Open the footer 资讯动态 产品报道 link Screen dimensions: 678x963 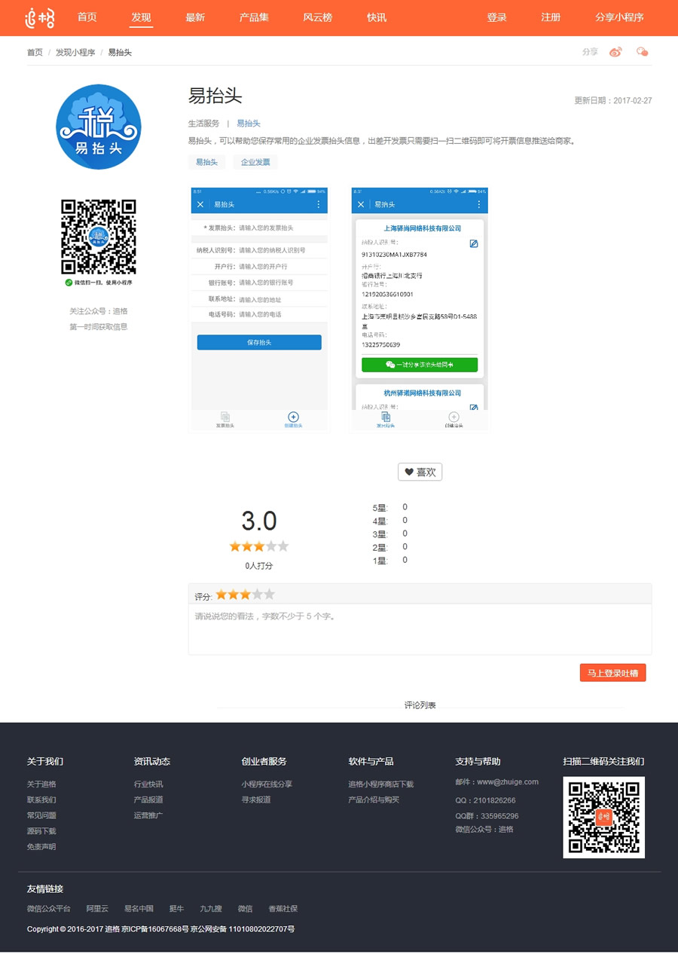pos(148,800)
